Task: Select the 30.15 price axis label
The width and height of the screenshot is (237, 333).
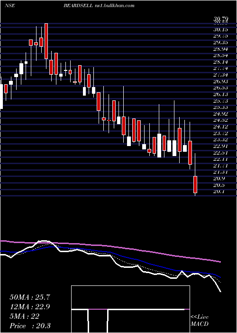Action: [221, 29]
